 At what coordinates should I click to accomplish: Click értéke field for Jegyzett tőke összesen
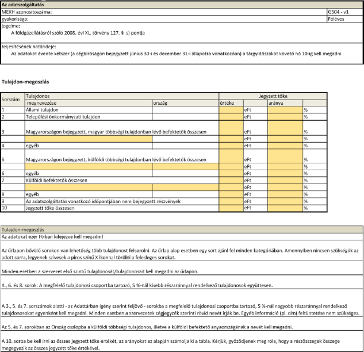231,208
